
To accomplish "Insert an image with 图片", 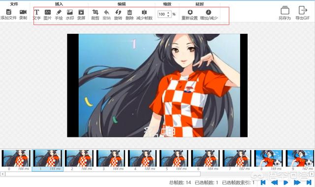I will coord(48,14).
